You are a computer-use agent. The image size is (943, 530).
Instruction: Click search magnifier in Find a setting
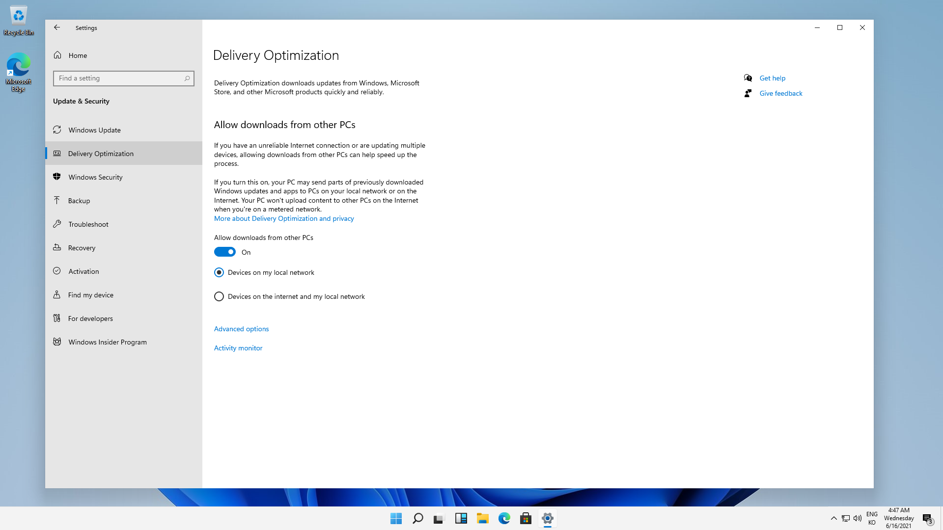(x=187, y=79)
